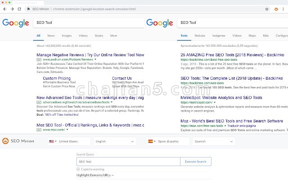Viewport: 288px width, 180px height.
Task: Open the United States country selector
Action: pos(69,141)
